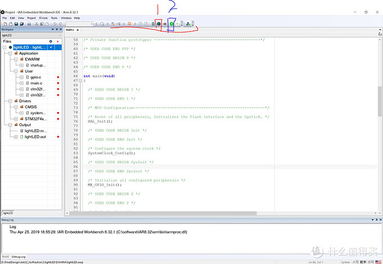Click the project checkmark column cell
The image size is (383, 264).
[51, 47]
